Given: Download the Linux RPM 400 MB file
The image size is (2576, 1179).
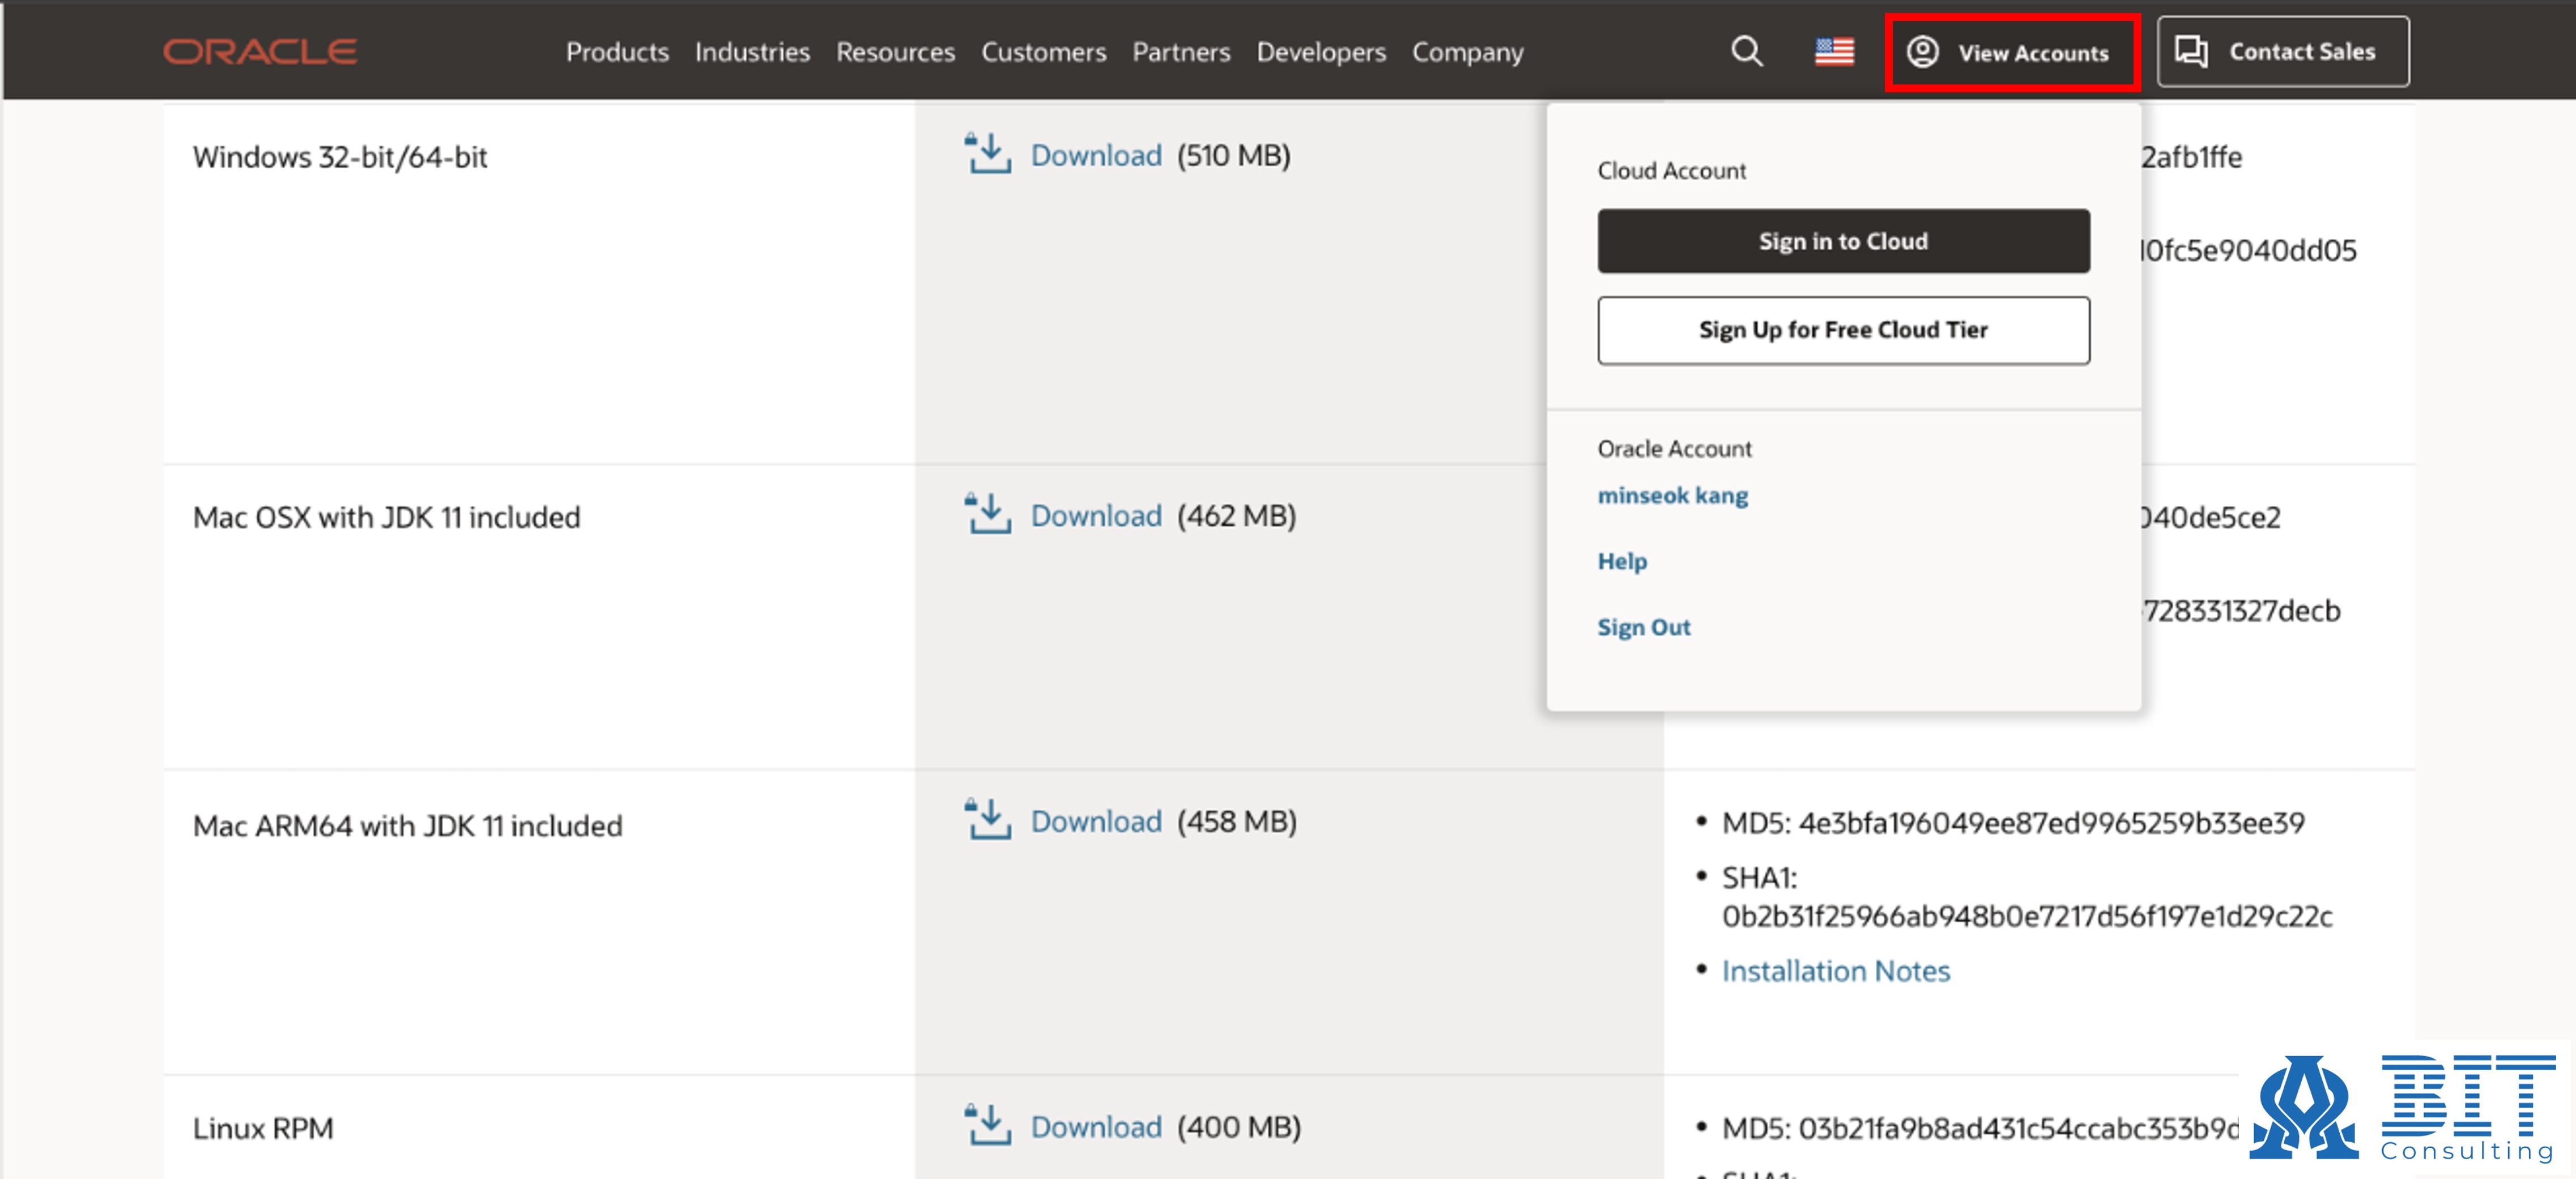Looking at the screenshot, I should click(1096, 1127).
